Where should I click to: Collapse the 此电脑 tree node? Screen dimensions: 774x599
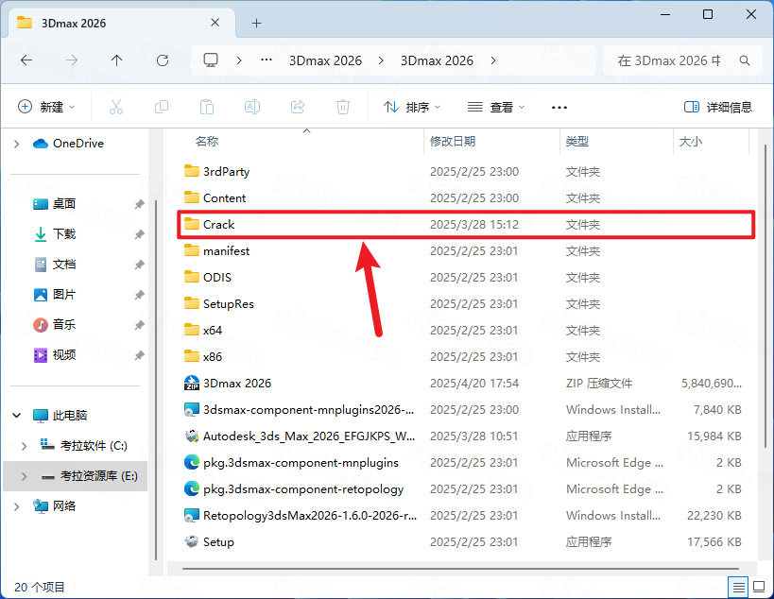(x=17, y=416)
